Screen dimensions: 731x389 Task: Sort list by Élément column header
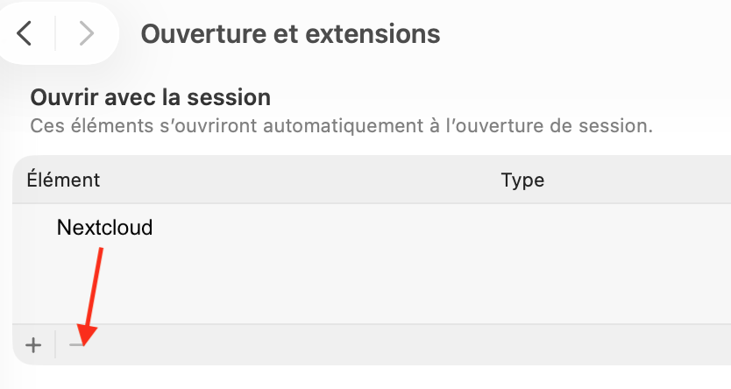coord(63,180)
